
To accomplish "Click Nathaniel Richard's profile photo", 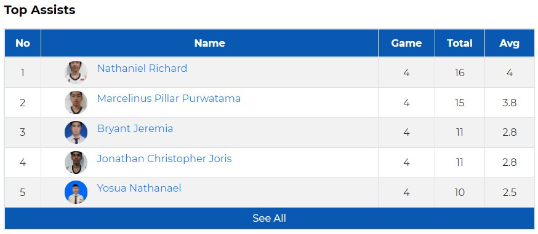I will pos(76,72).
